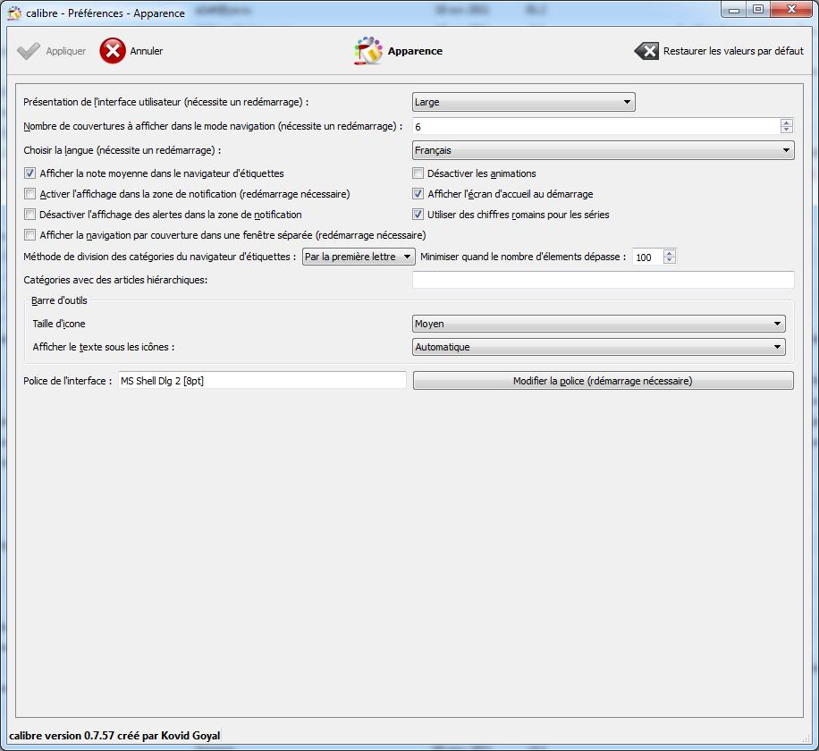This screenshot has height=751, width=819.
Task: Click the minimize threshold field showing 100
Action: [647, 257]
